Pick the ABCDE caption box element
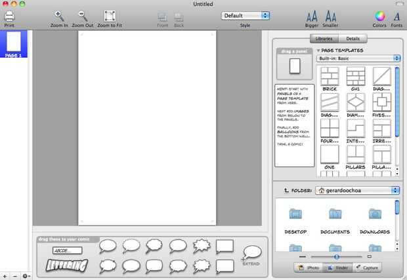 (67, 250)
